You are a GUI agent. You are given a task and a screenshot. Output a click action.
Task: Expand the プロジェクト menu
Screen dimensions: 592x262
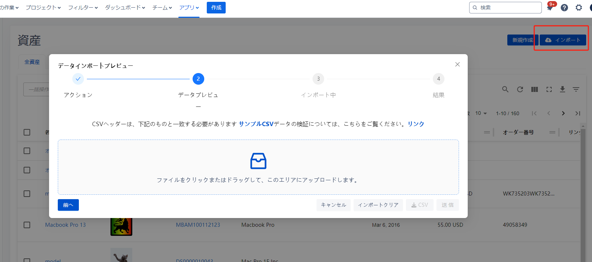[43, 8]
